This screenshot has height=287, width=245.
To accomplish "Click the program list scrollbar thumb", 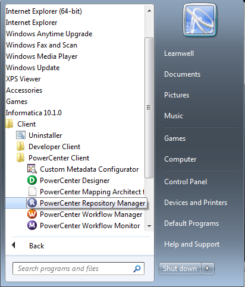I will pyautogui.click(x=149, y=108).
